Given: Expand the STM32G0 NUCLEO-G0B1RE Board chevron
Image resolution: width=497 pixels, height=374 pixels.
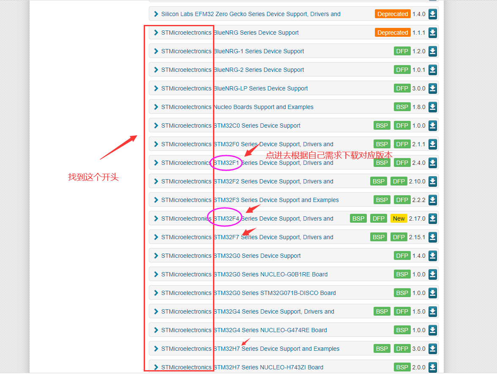Looking at the screenshot, I should click(x=156, y=274).
